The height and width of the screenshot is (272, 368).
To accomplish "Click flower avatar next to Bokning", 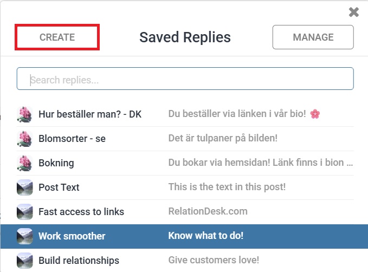I will click(x=24, y=163).
